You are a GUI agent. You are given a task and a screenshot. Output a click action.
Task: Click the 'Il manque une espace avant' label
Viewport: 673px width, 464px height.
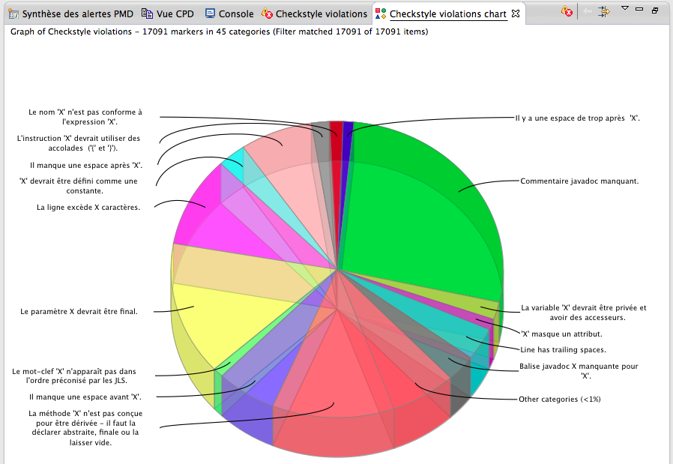[85, 397]
